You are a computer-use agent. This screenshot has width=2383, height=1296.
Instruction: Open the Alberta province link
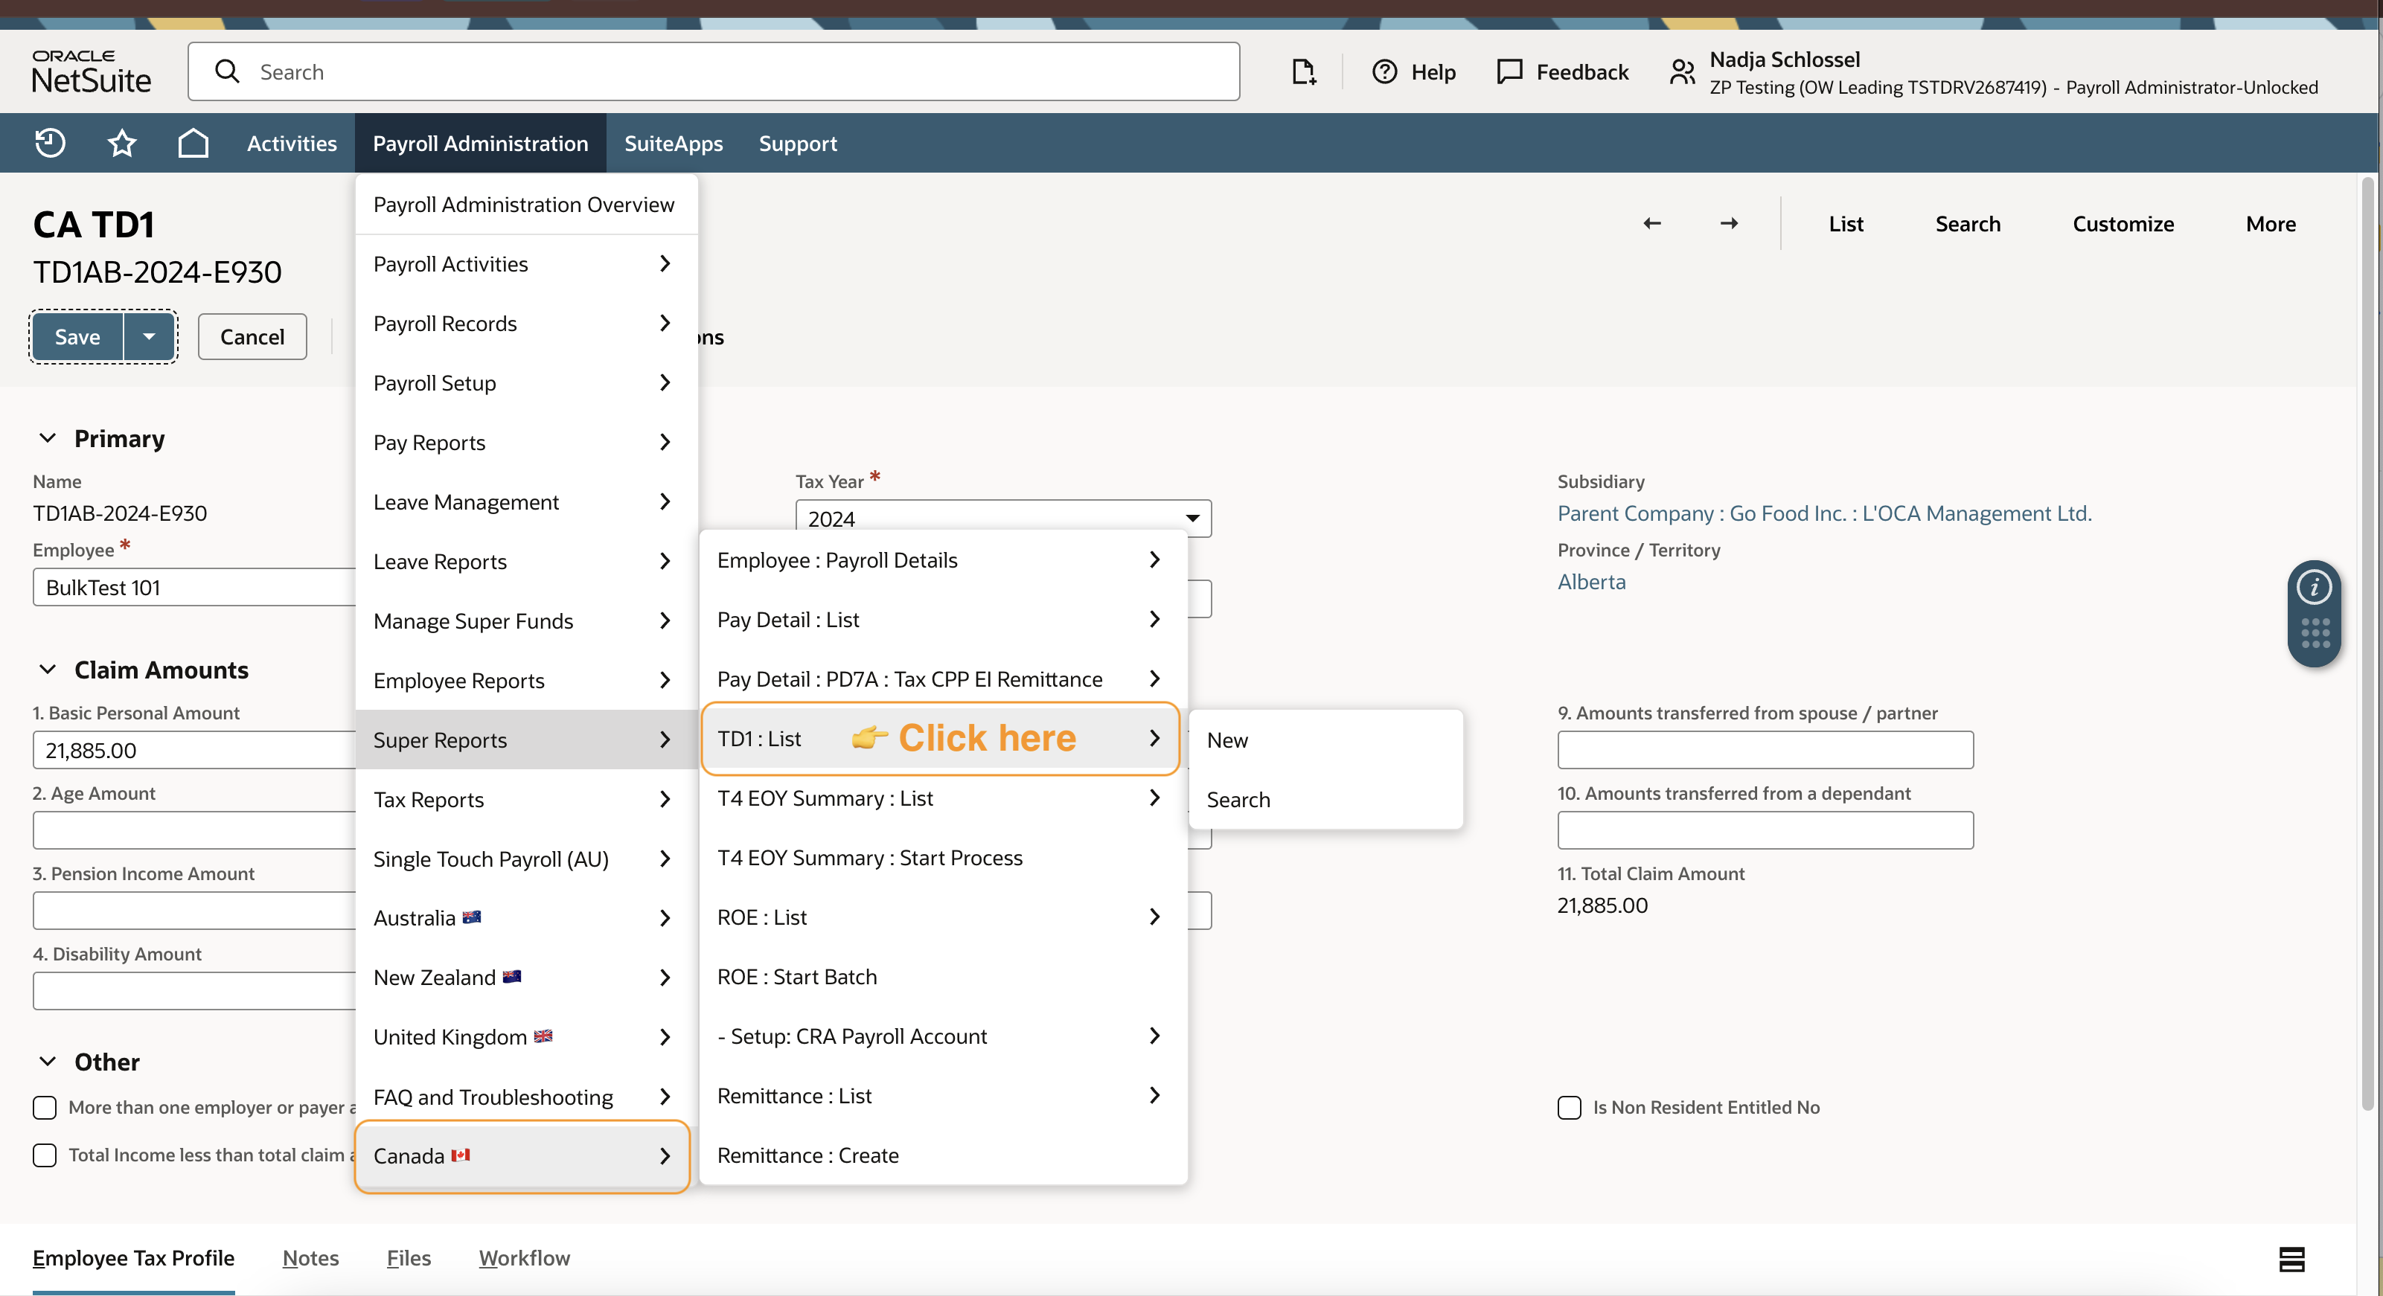click(1590, 581)
